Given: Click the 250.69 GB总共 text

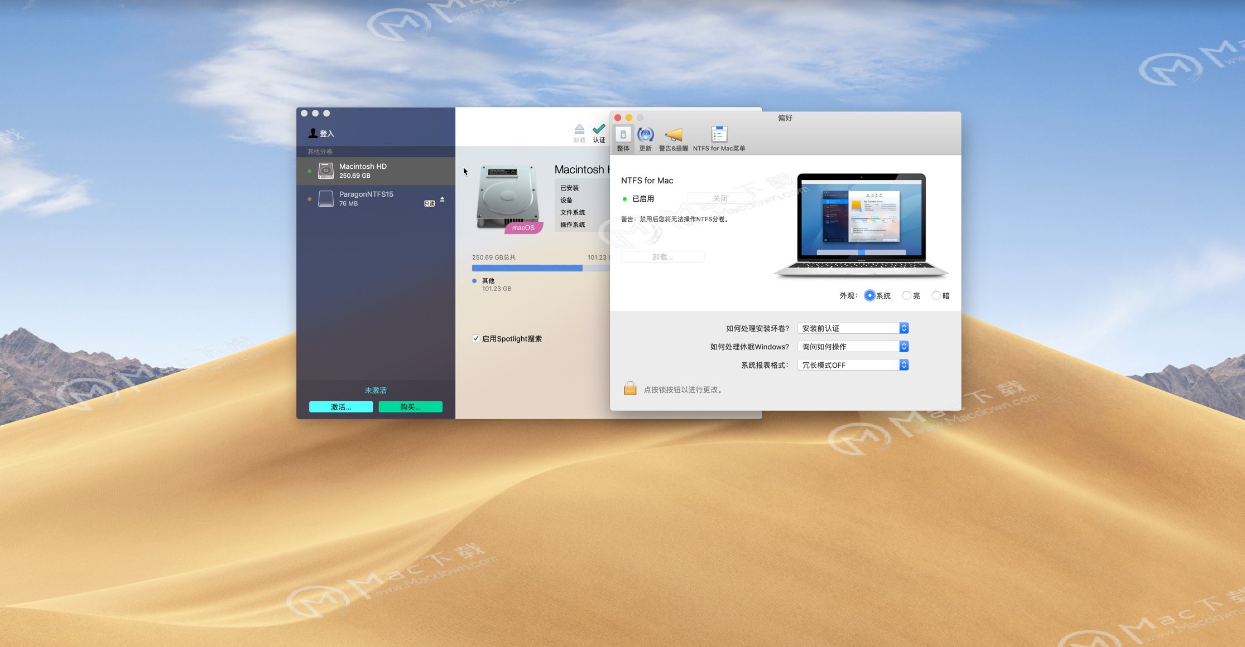Looking at the screenshot, I should click(494, 257).
